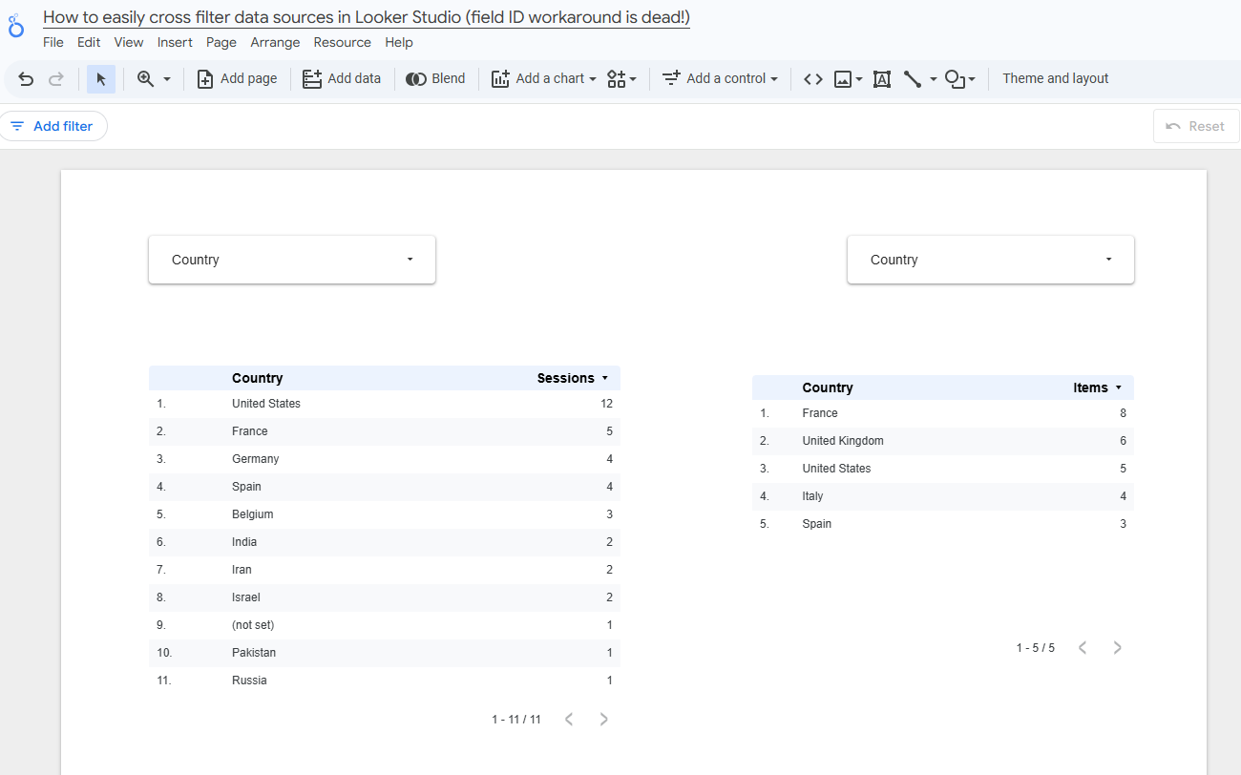
Task: Click the Undo icon
Action: pos(25,78)
